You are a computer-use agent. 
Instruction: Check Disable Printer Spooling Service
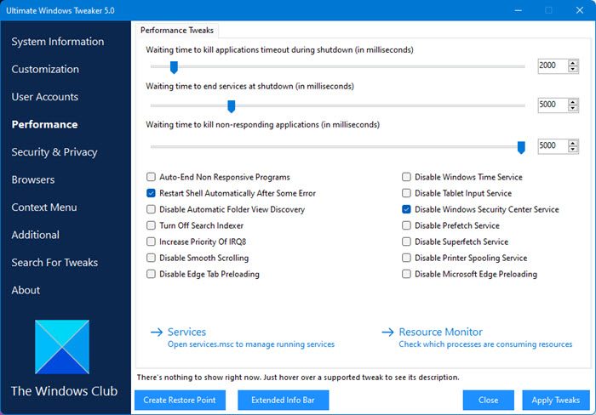406,258
